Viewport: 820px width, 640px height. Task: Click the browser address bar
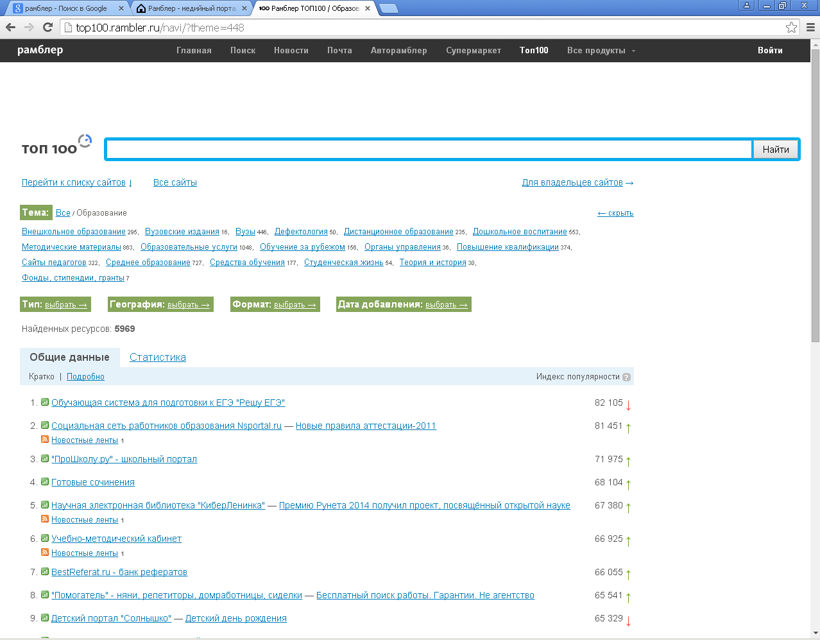[x=423, y=28]
